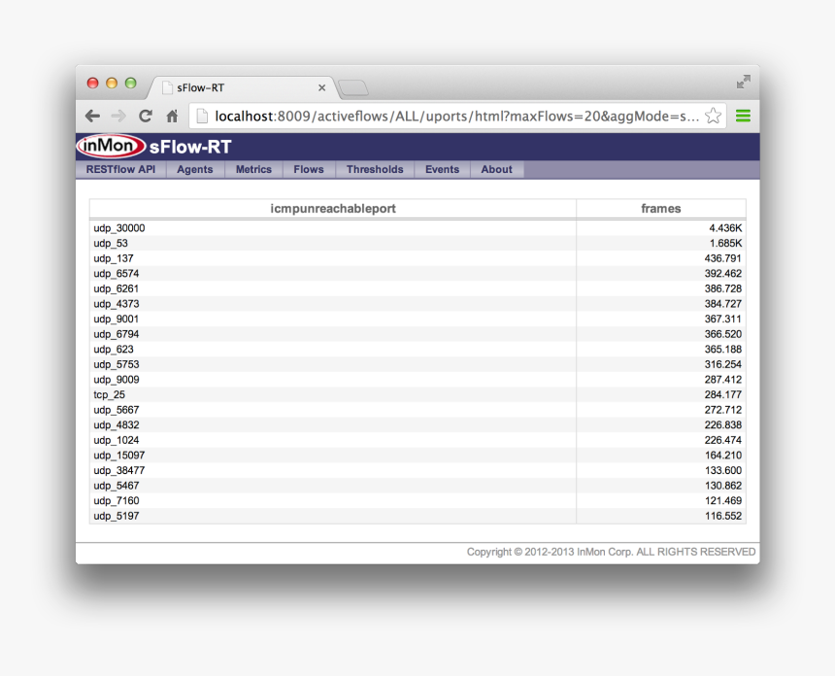This screenshot has width=835, height=676.
Task: Open the Agents section
Action: pos(194,169)
